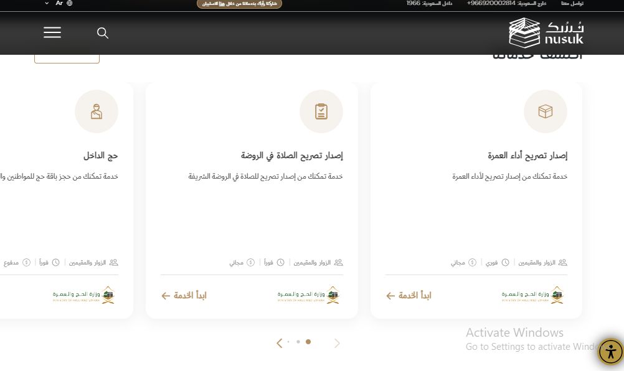The width and height of the screenshot is (624, 371).
Task: Click the pilgrim icon on the domestic Hajj card
Action: coord(97,111)
